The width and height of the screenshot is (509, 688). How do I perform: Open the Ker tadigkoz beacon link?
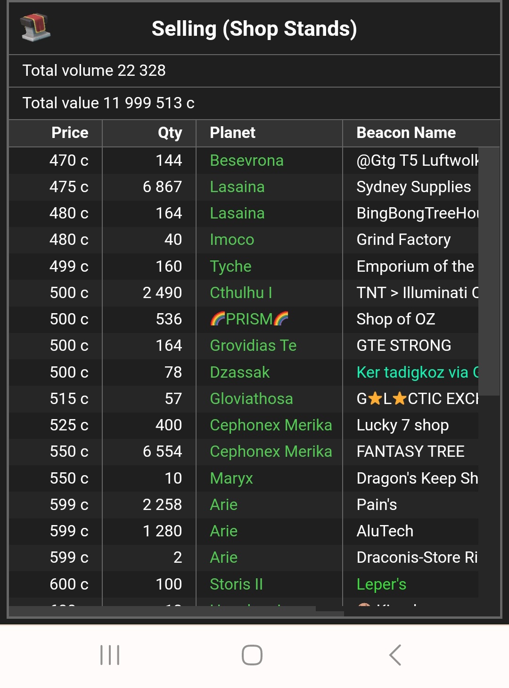pos(418,372)
